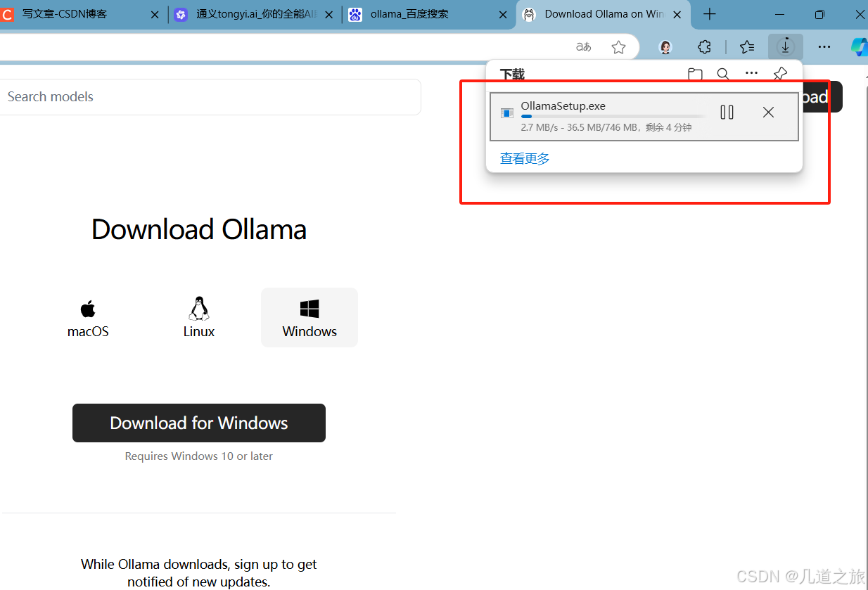Minimize the browser window
Image resolution: width=868 pixels, height=590 pixels.
click(x=780, y=14)
